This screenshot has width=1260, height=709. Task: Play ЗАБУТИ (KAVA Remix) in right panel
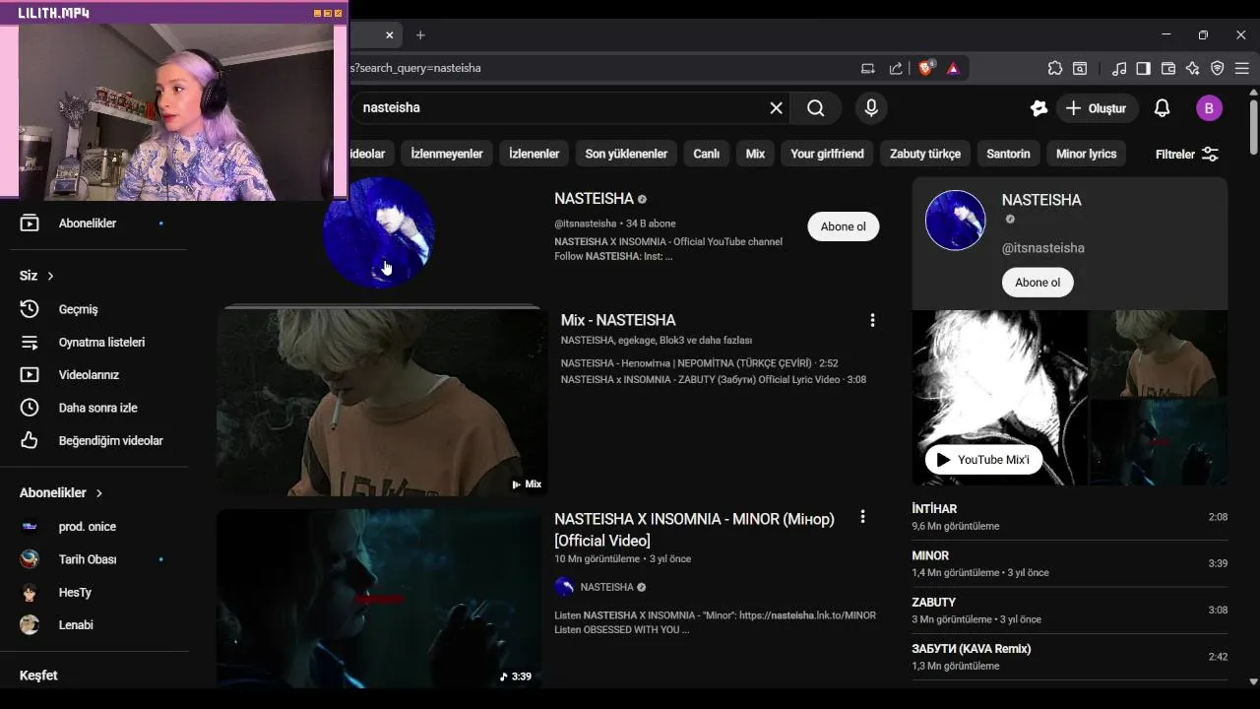point(1070,657)
